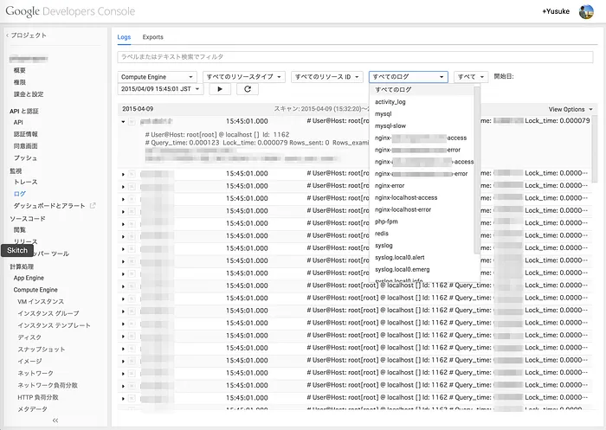Click the play/stream logs button
This screenshot has height=430, width=606.
point(220,89)
